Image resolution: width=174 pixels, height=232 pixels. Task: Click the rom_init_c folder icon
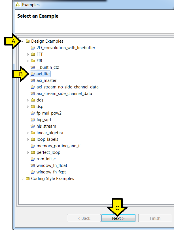(x=33, y=159)
